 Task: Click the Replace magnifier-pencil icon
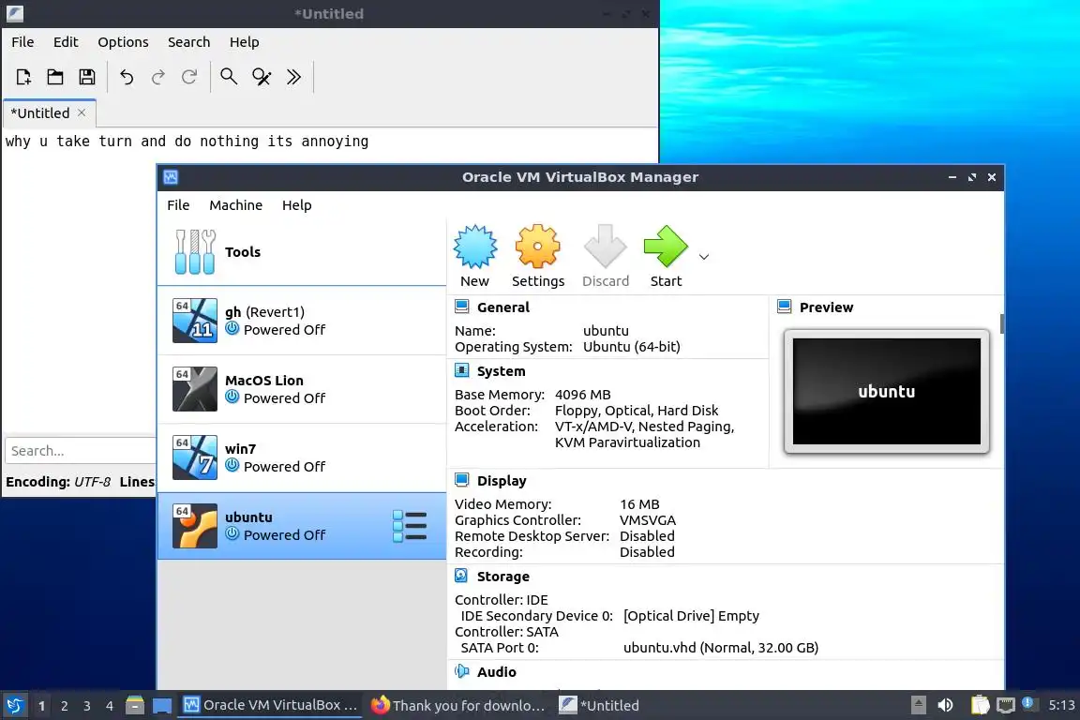click(x=262, y=77)
